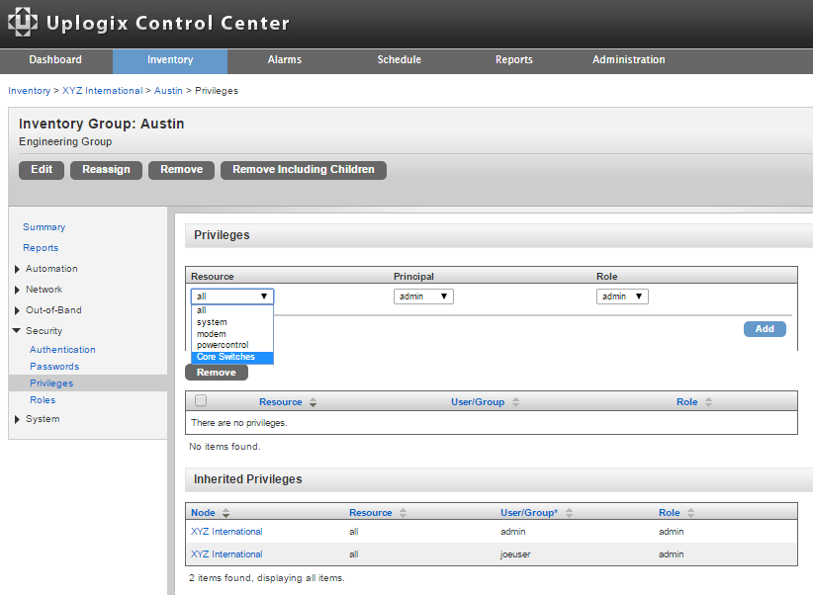Screen dimensions: 813x595
Task: Open the Role admin dropdown
Action: tap(622, 297)
